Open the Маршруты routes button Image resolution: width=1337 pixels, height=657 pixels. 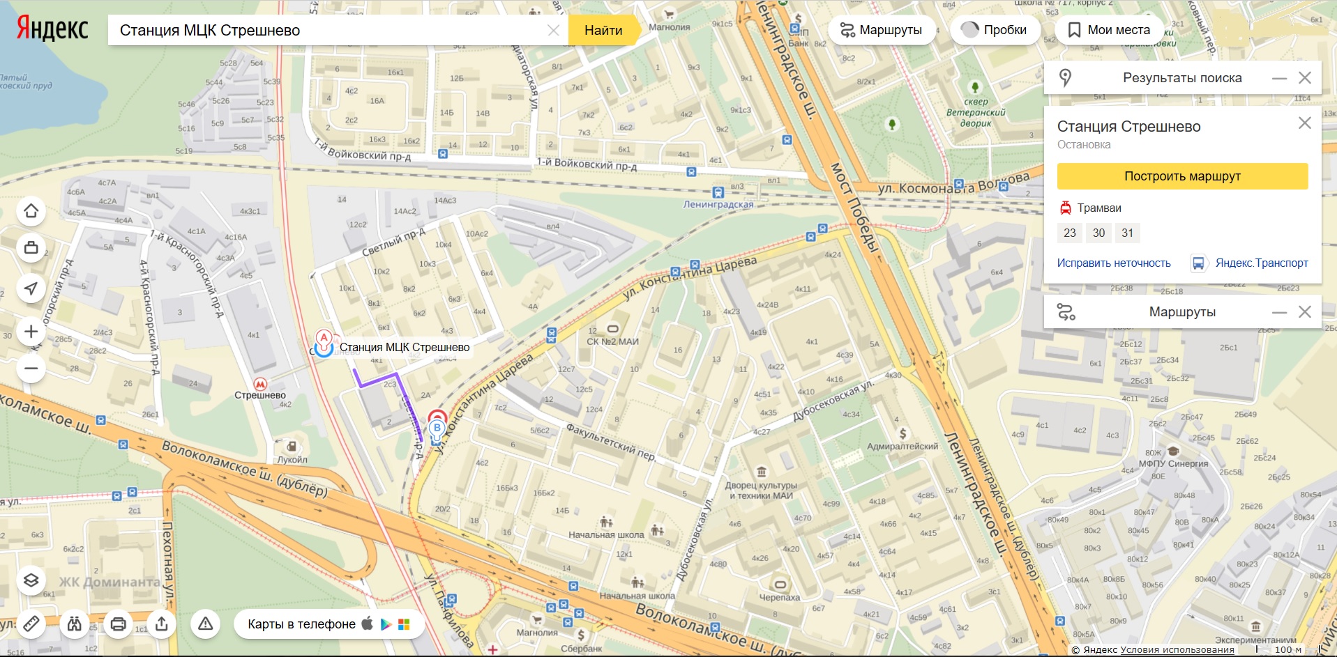point(882,30)
